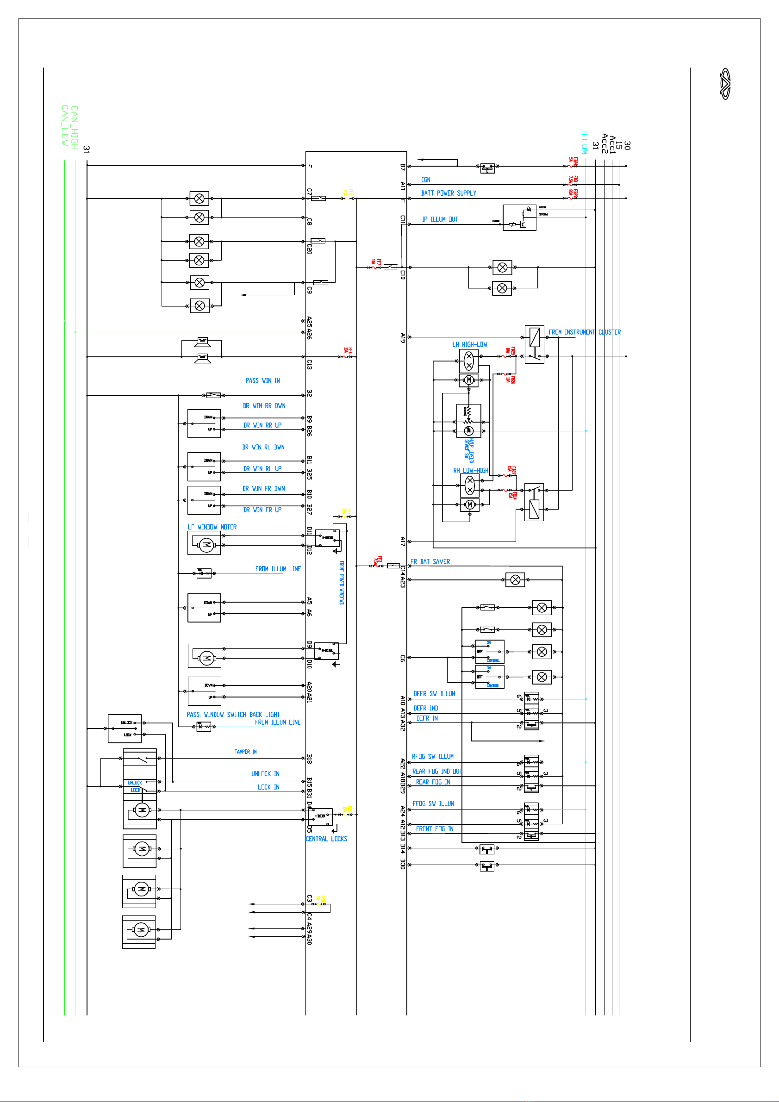
Task: Click the DOWN/UP switch on lines A5 A6
Action: pos(205,608)
